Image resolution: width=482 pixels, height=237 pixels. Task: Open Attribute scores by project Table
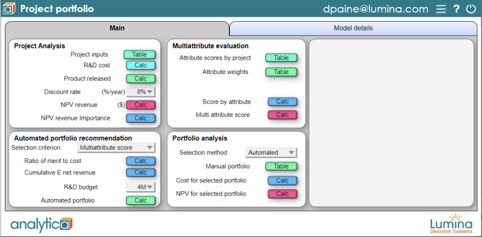(x=281, y=58)
